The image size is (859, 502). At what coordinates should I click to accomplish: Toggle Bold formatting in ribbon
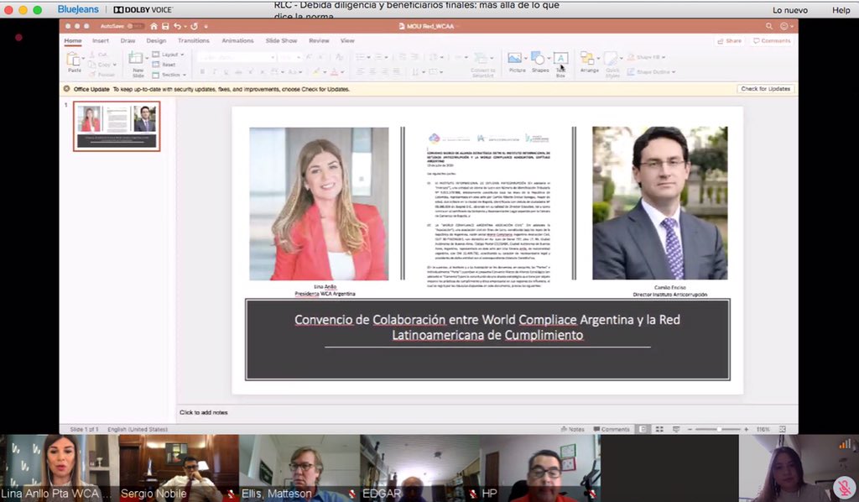pos(202,72)
